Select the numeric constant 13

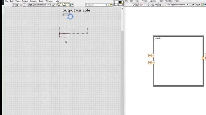pyautogui.click(x=150, y=63)
